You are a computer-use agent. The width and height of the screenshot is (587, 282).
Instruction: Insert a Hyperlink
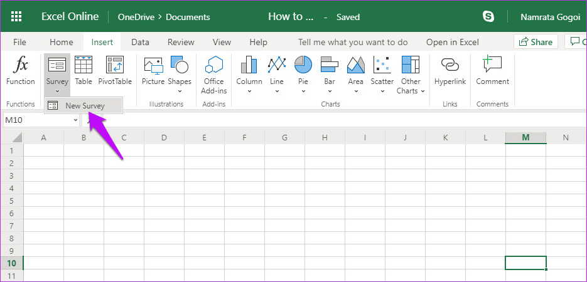pyautogui.click(x=450, y=65)
